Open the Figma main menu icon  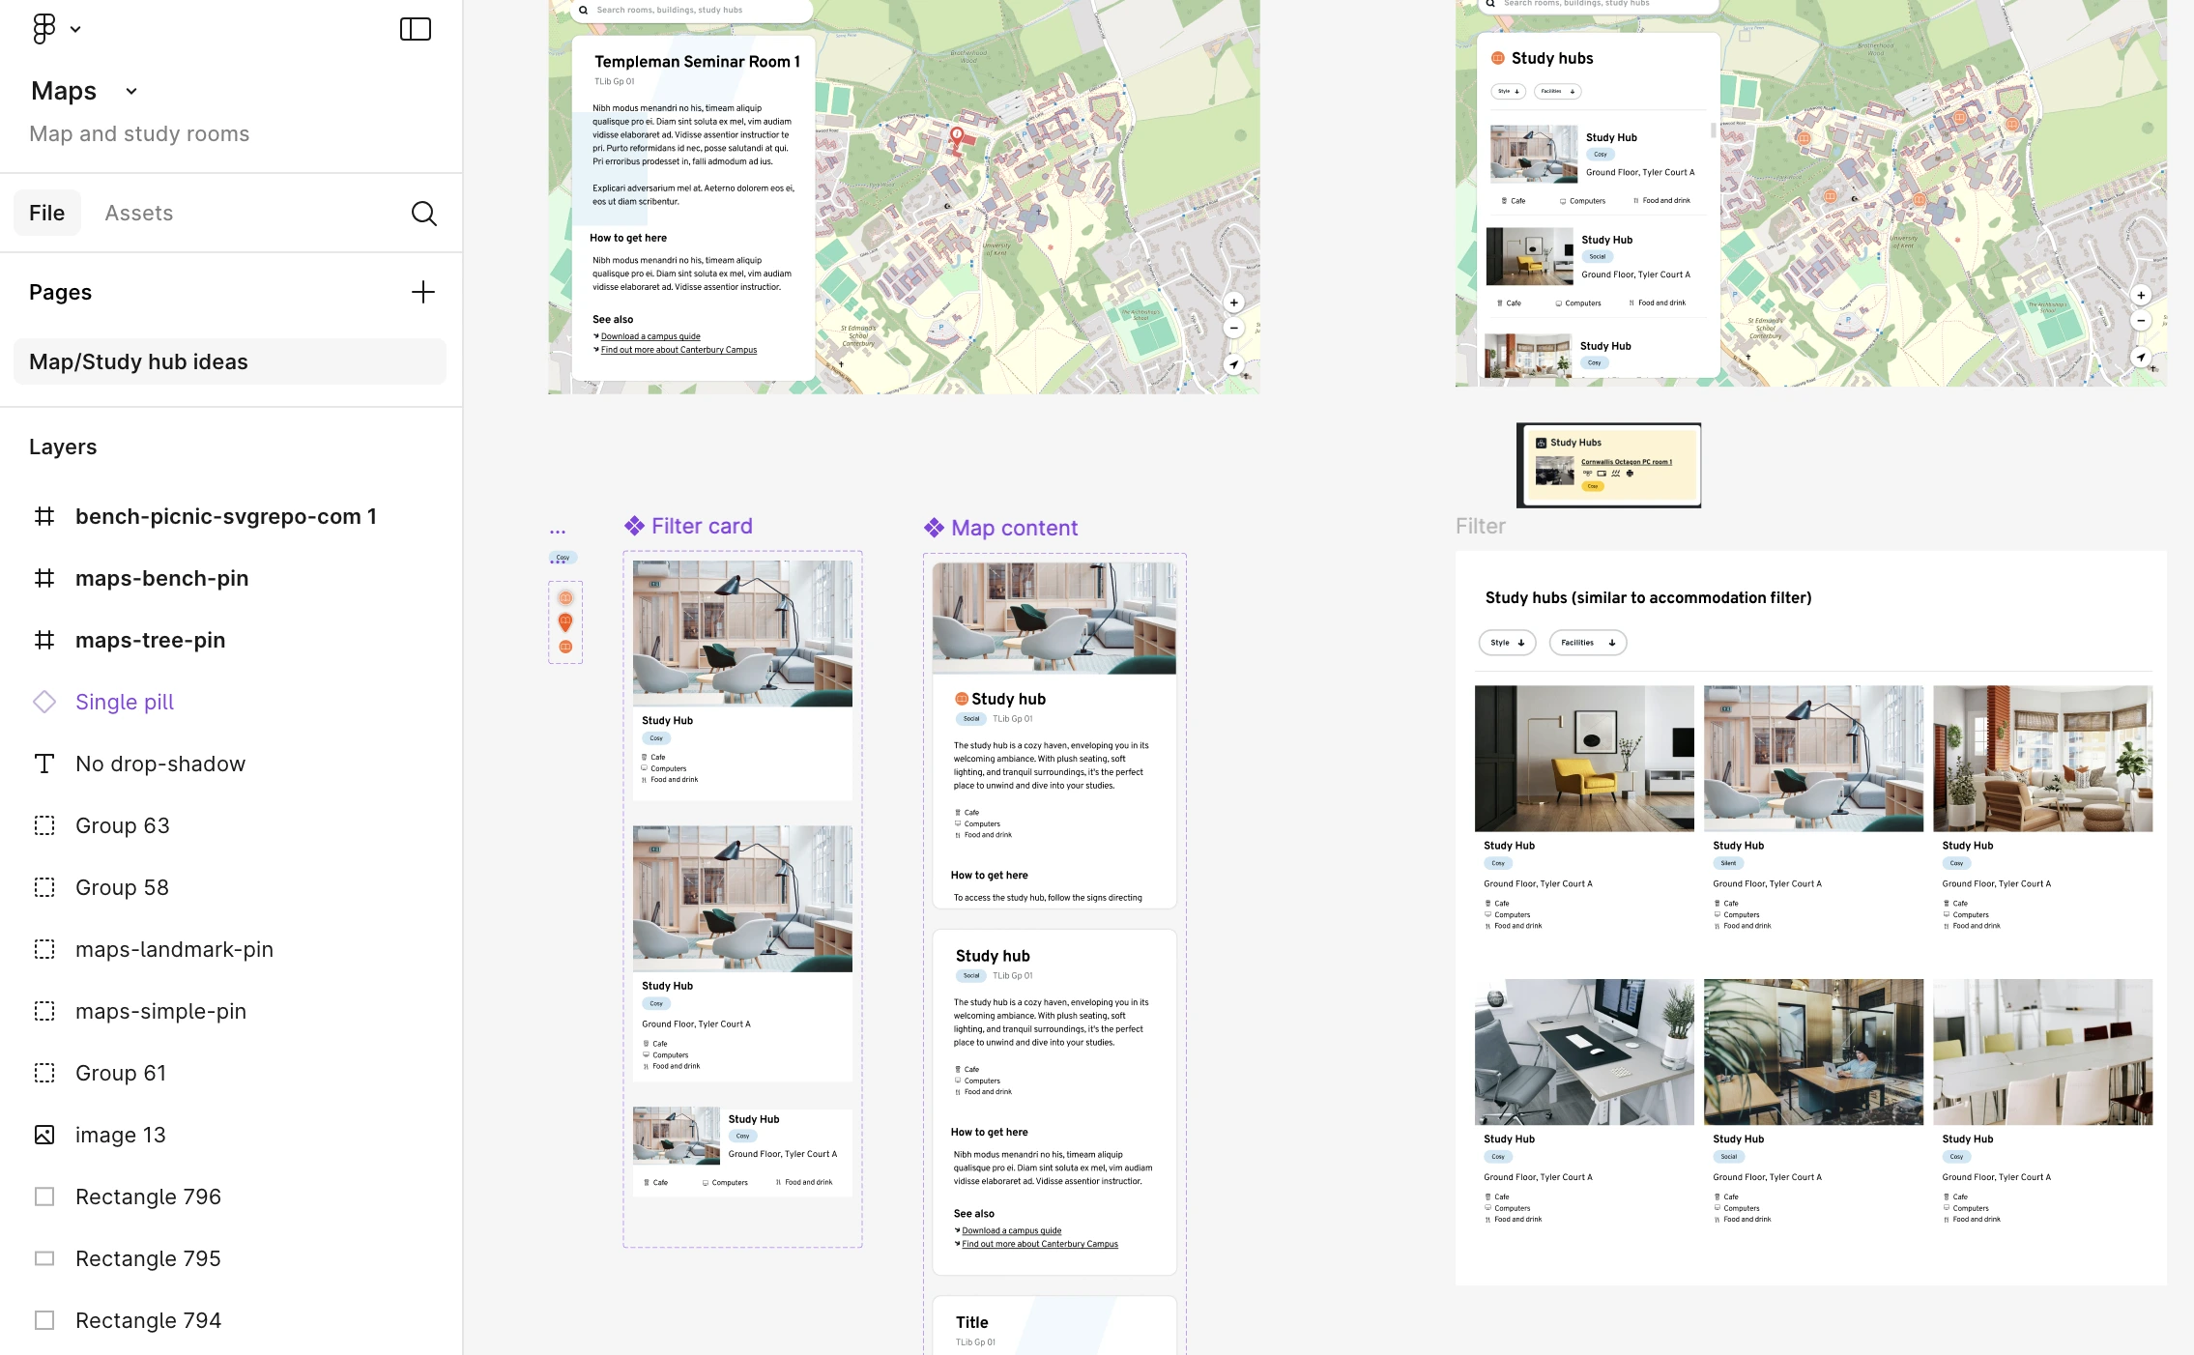pyautogui.click(x=44, y=28)
